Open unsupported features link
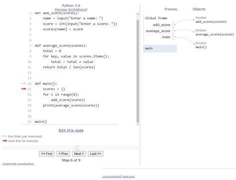 pos(118,177)
